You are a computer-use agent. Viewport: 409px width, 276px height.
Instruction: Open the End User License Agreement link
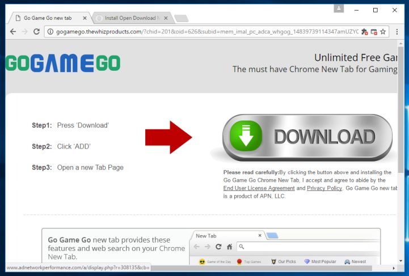259,188
